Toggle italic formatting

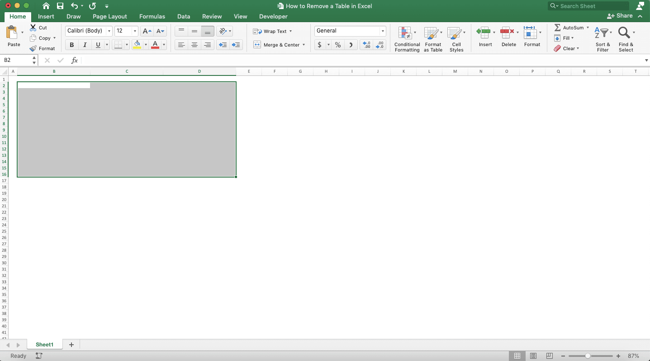coord(85,44)
